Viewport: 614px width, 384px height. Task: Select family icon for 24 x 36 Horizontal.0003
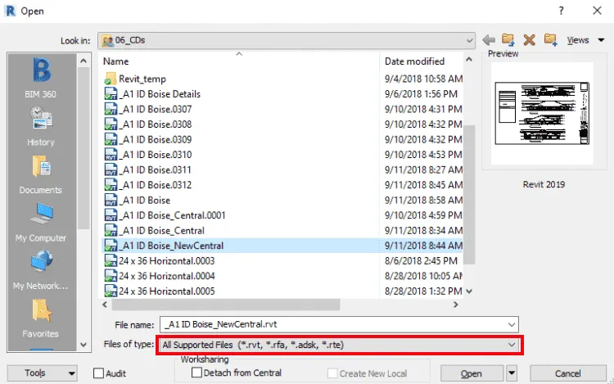tap(111, 260)
